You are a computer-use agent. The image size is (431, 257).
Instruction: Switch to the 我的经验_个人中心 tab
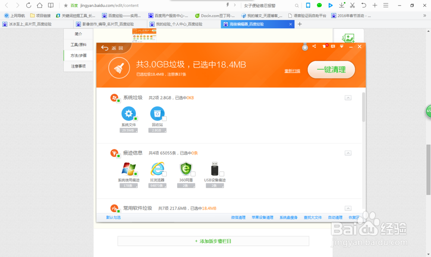point(184,24)
